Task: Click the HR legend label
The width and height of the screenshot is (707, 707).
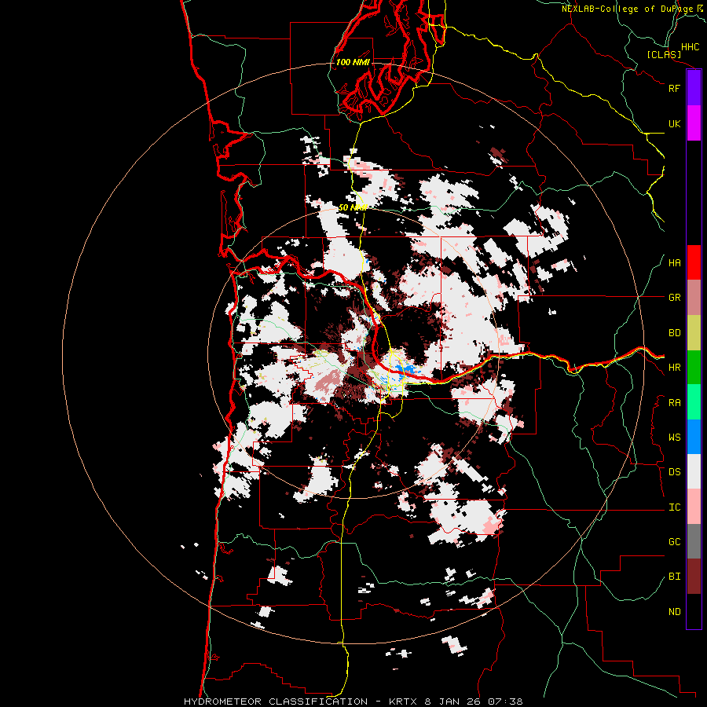Action: (674, 368)
